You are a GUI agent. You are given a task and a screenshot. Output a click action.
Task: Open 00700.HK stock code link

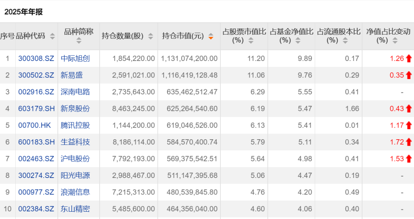click(35, 125)
